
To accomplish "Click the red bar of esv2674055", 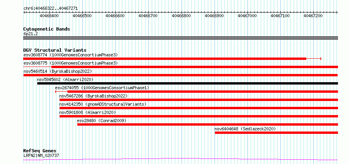I will point(203,92).
